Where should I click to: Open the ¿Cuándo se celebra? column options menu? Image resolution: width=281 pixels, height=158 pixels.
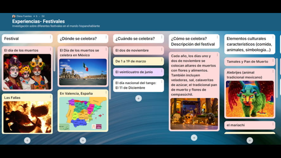coord(162,37)
